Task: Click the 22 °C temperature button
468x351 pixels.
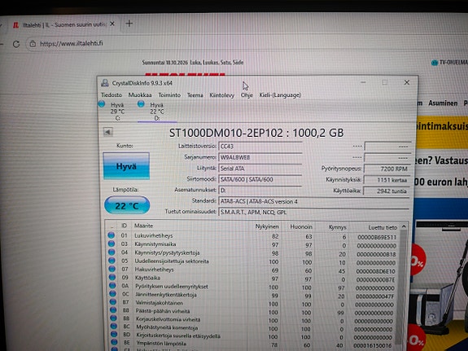Action: pos(127,205)
